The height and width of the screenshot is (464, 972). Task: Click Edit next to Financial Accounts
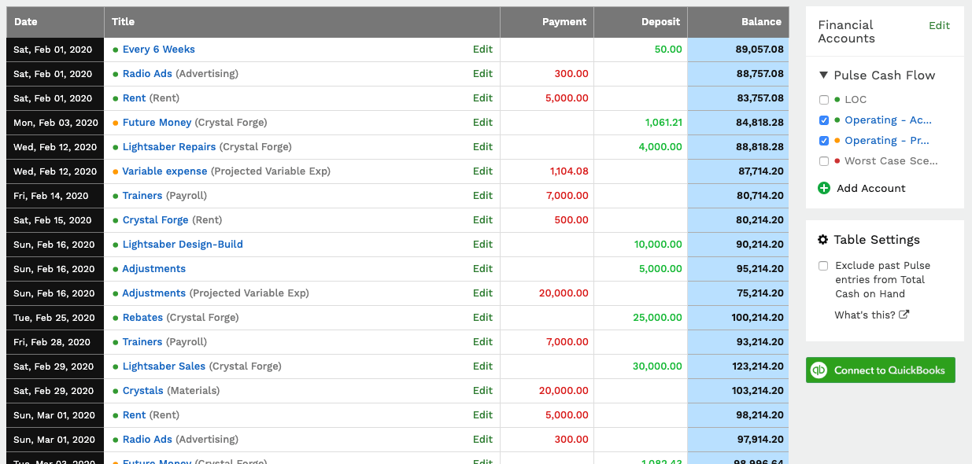coord(939,25)
